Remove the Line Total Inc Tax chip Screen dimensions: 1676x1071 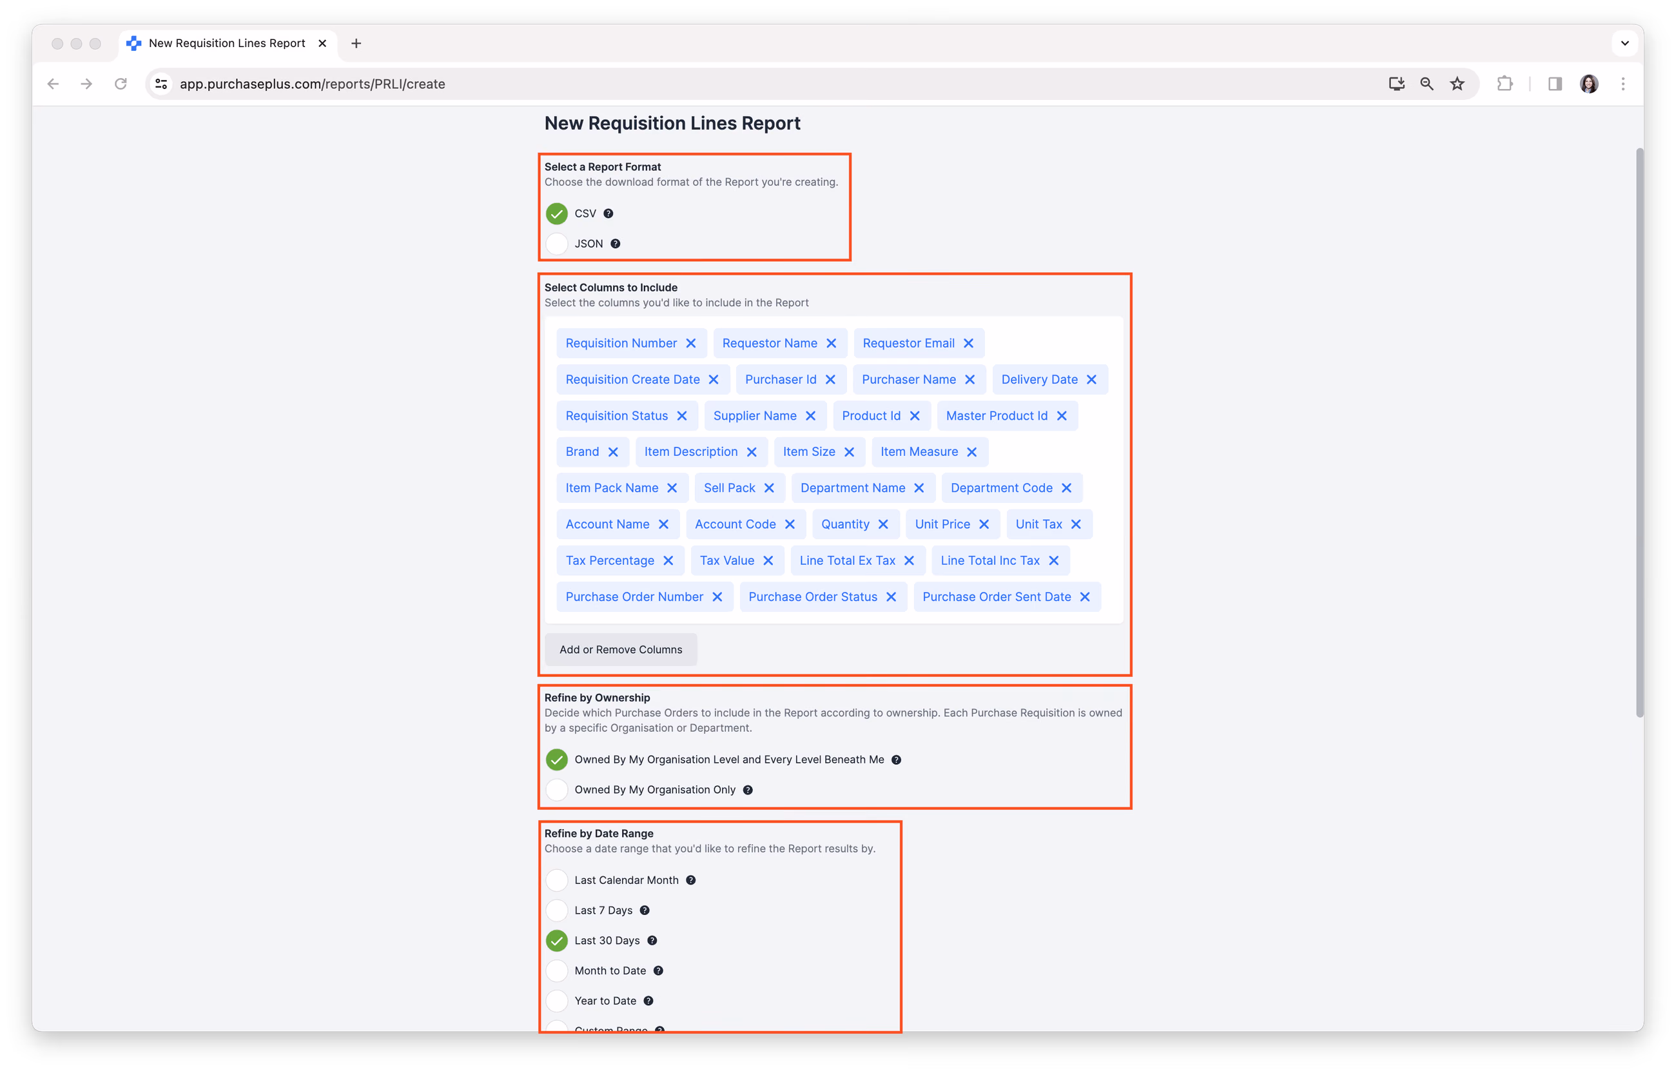1054,560
